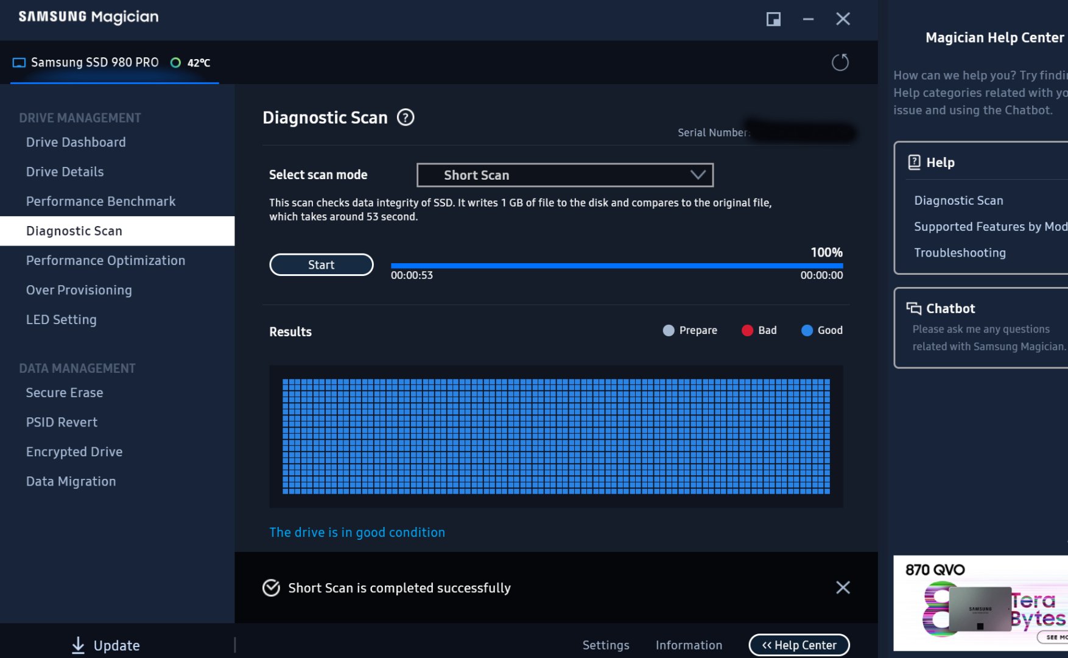Click the Magician Help Center title
1068x658 pixels.
point(995,38)
